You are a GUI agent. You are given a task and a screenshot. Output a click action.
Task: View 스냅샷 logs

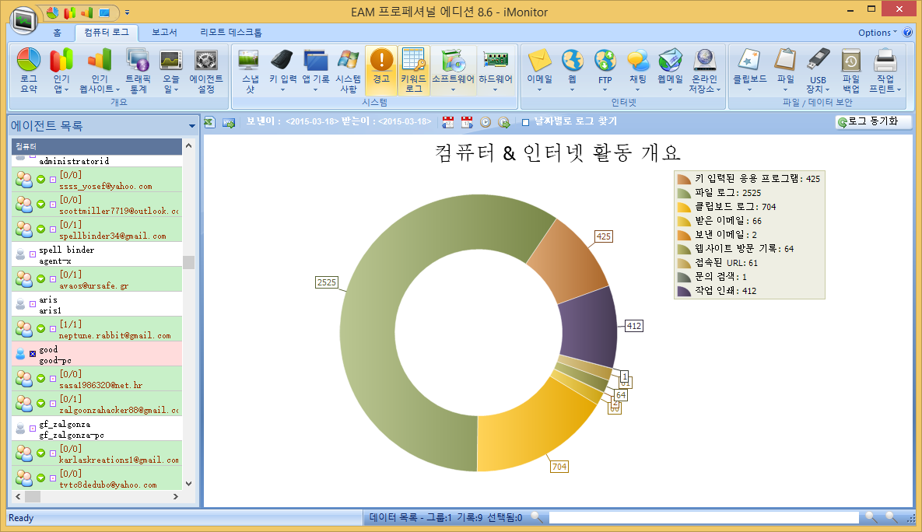(250, 71)
